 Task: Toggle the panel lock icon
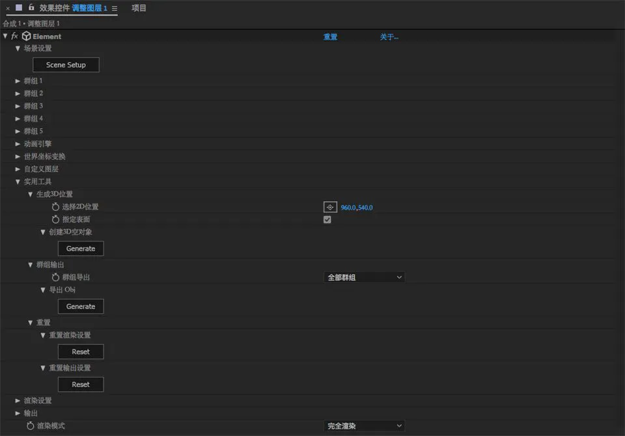click(x=31, y=8)
